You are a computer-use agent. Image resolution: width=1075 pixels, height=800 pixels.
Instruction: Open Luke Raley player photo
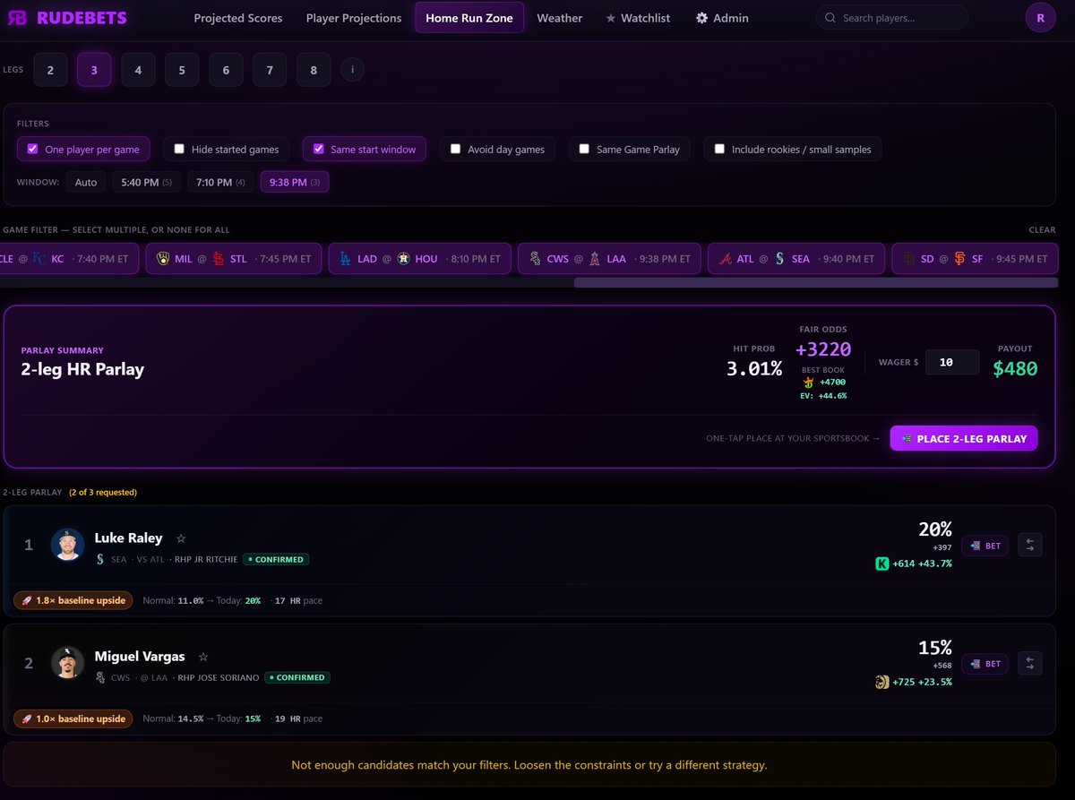67,545
